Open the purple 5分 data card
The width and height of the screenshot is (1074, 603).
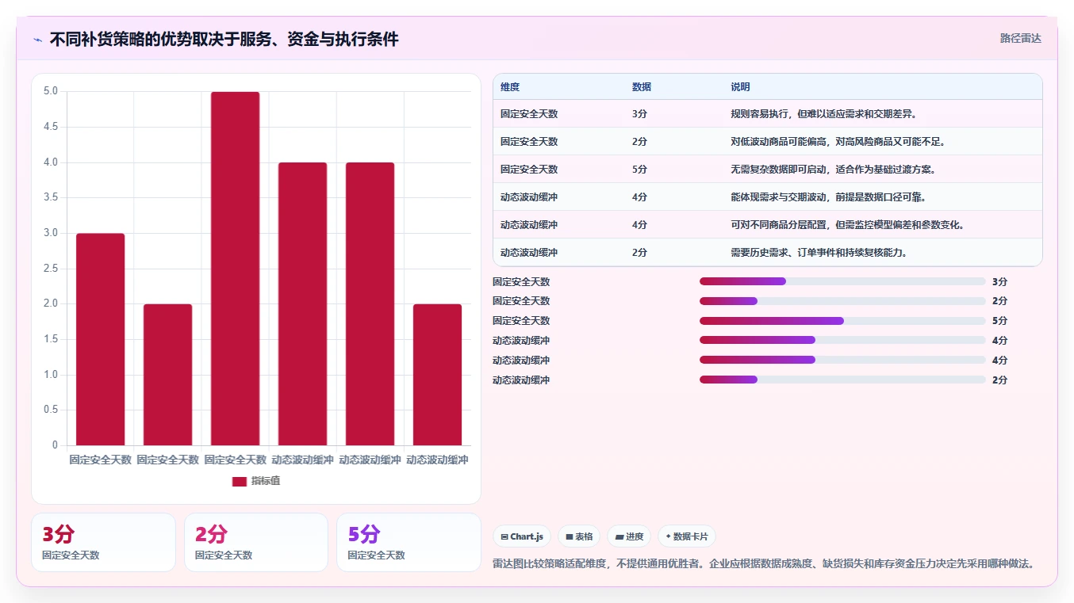(x=409, y=542)
